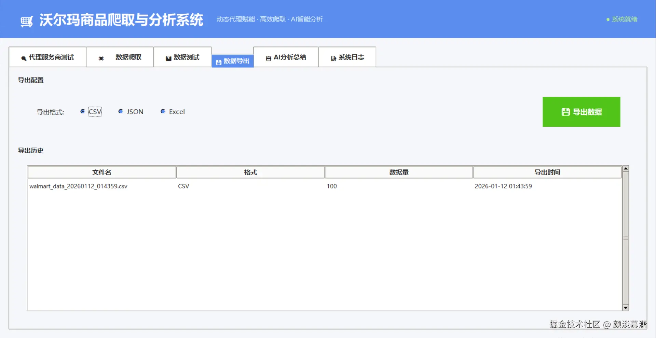Click the 数据量 column header
The width and height of the screenshot is (656, 338).
coord(399,172)
